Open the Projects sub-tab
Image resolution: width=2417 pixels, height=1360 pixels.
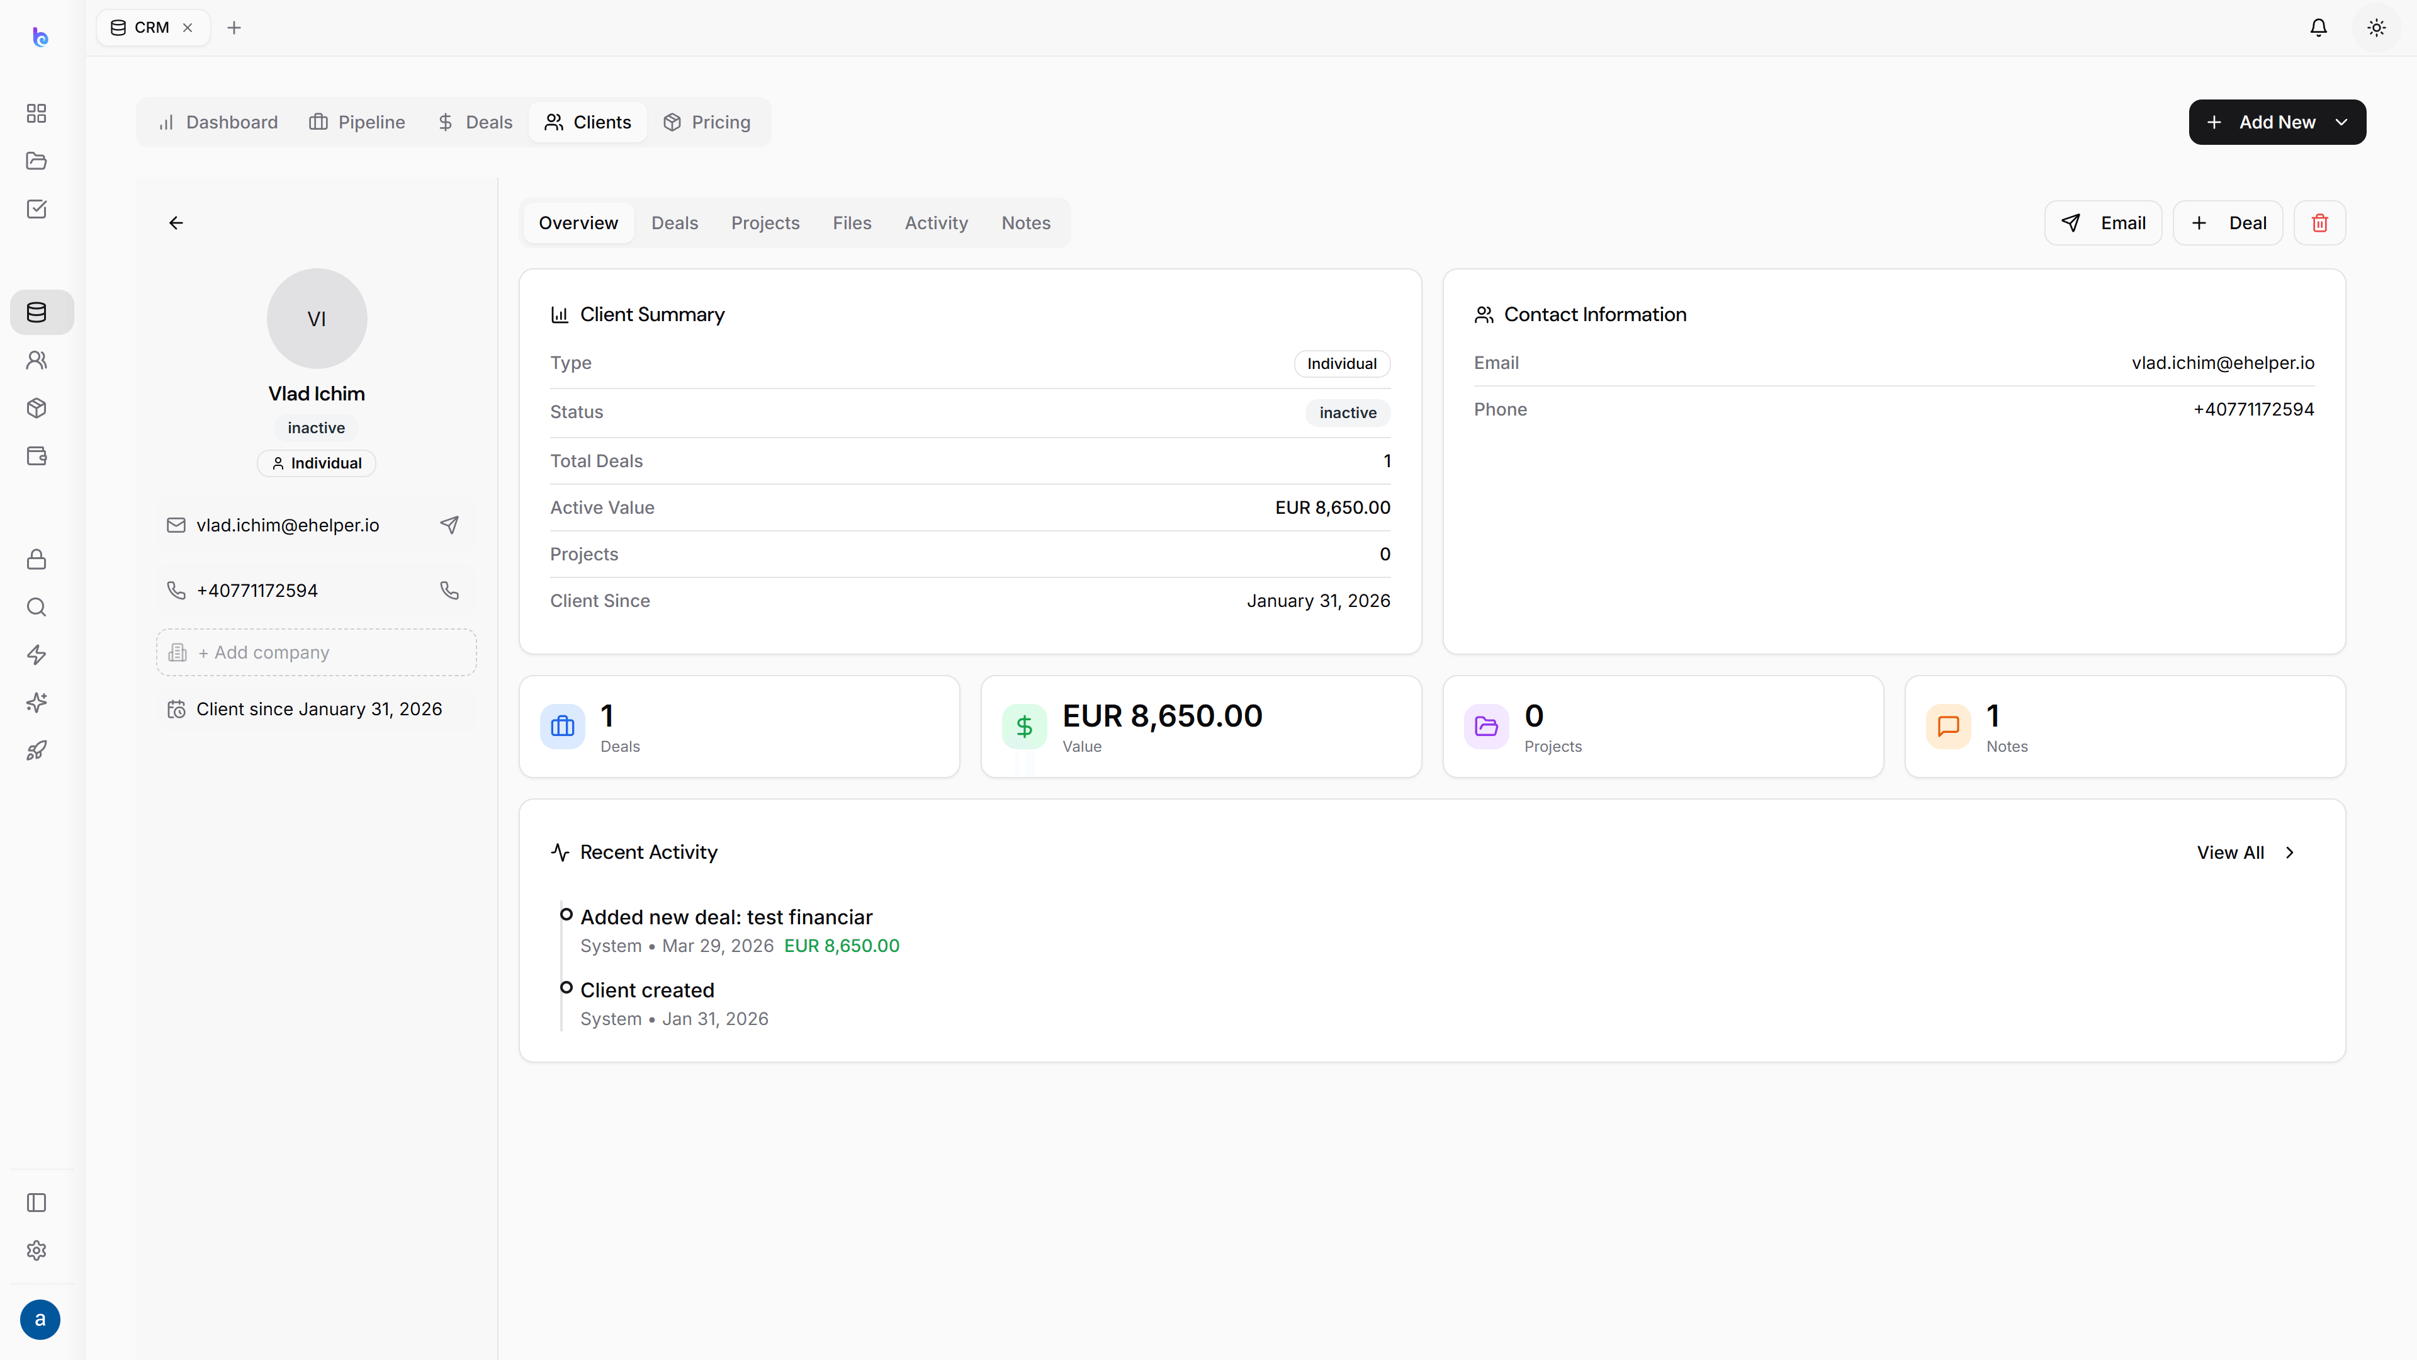[765, 224]
